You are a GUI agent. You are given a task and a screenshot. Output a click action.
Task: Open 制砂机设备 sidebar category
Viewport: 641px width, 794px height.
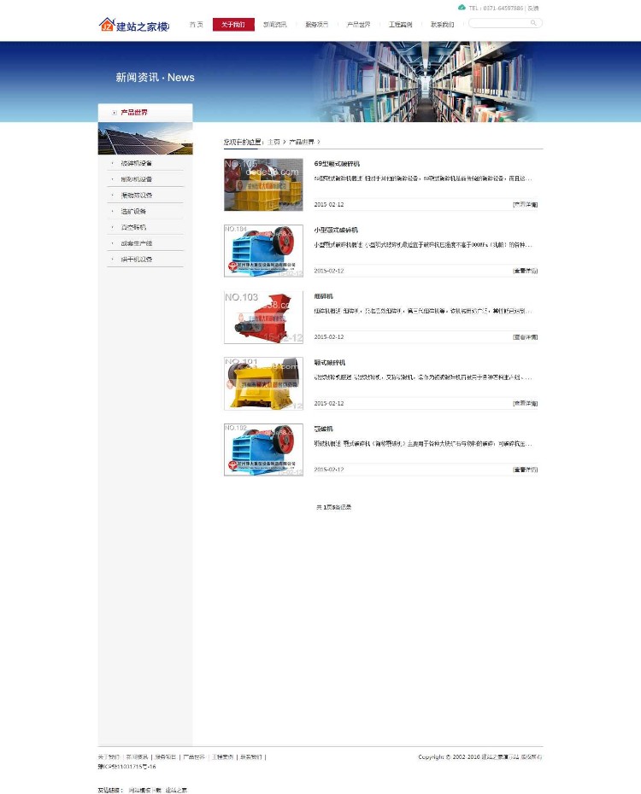136,179
